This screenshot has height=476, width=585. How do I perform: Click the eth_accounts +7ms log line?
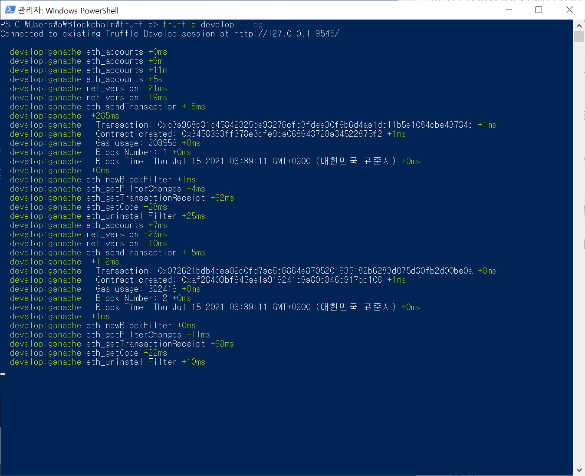click(89, 225)
